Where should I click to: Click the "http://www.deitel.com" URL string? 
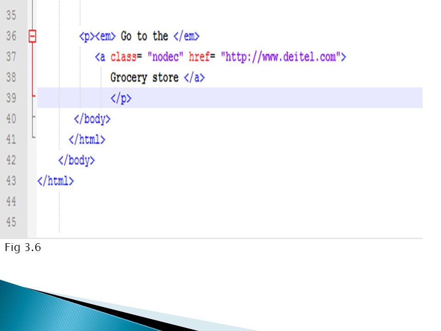(x=281, y=57)
